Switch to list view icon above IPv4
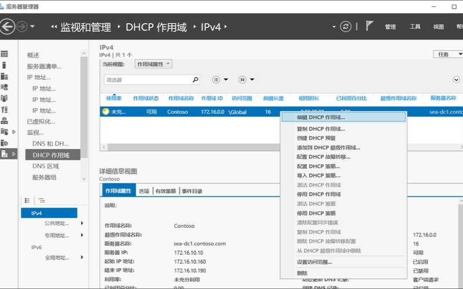This screenshot has height=289, width=463. pyautogui.click(x=27, y=201)
